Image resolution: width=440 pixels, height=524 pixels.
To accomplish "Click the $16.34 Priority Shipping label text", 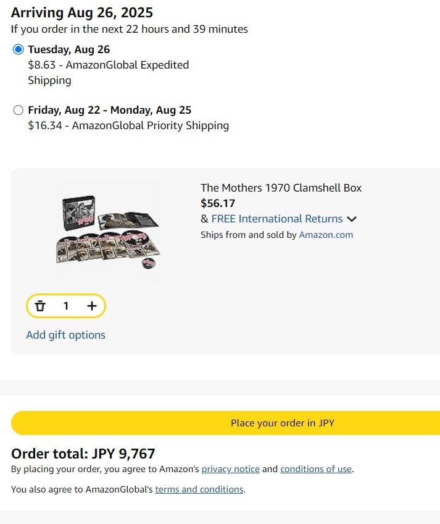I will tap(128, 125).
